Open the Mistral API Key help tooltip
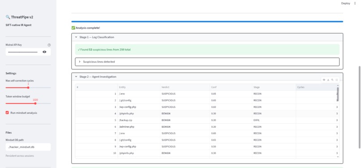This screenshot has width=361, height=168. (49, 45)
